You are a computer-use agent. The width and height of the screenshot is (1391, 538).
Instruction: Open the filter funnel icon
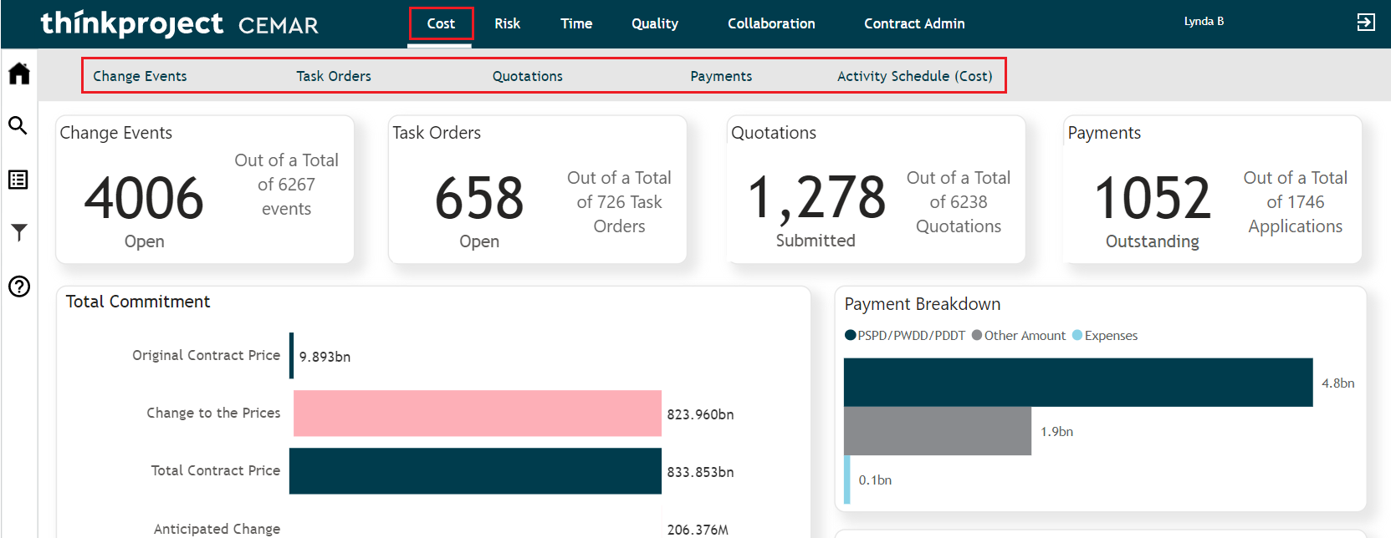(18, 232)
